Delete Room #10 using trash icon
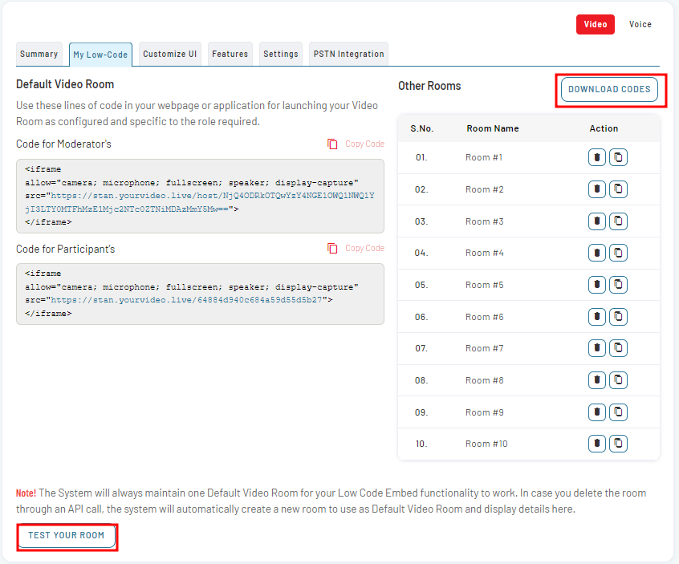 [596, 444]
